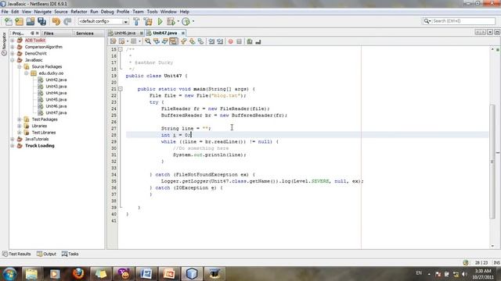
Task: Click the Clean and Build icon
Action: pos(148,21)
